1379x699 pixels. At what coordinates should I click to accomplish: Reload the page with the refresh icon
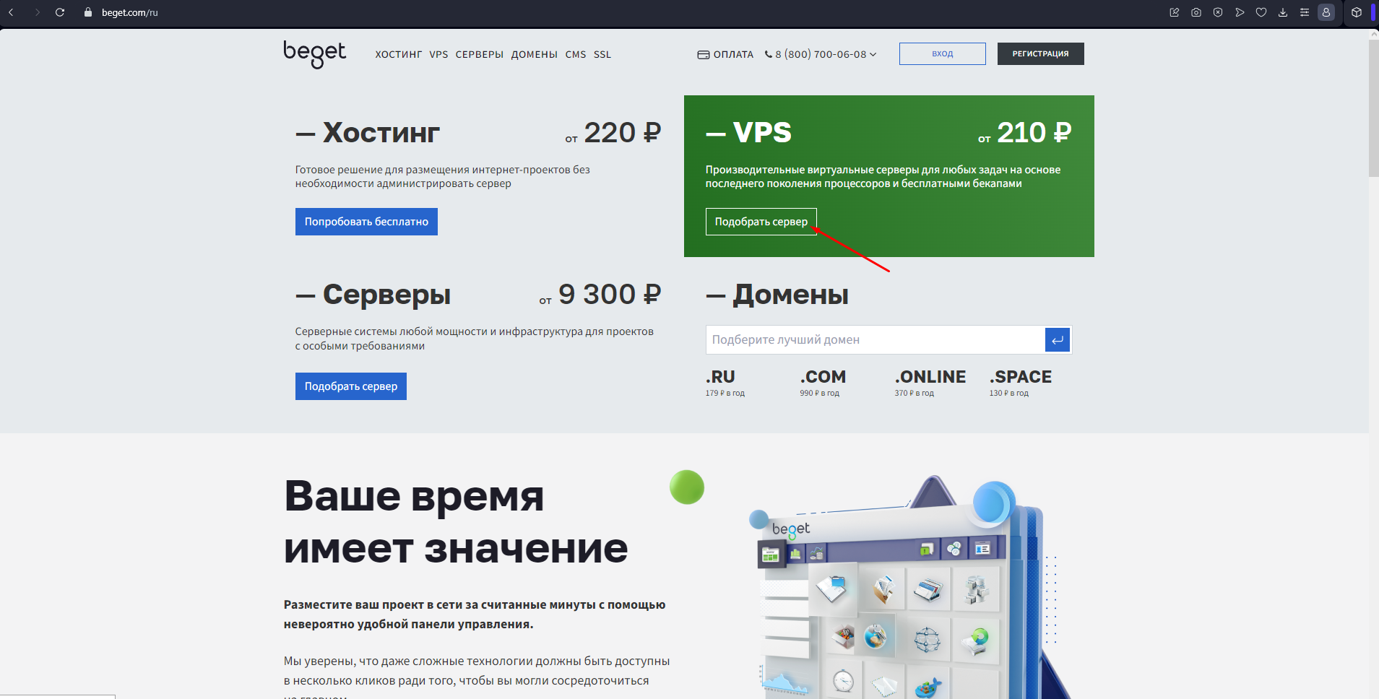pos(60,12)
